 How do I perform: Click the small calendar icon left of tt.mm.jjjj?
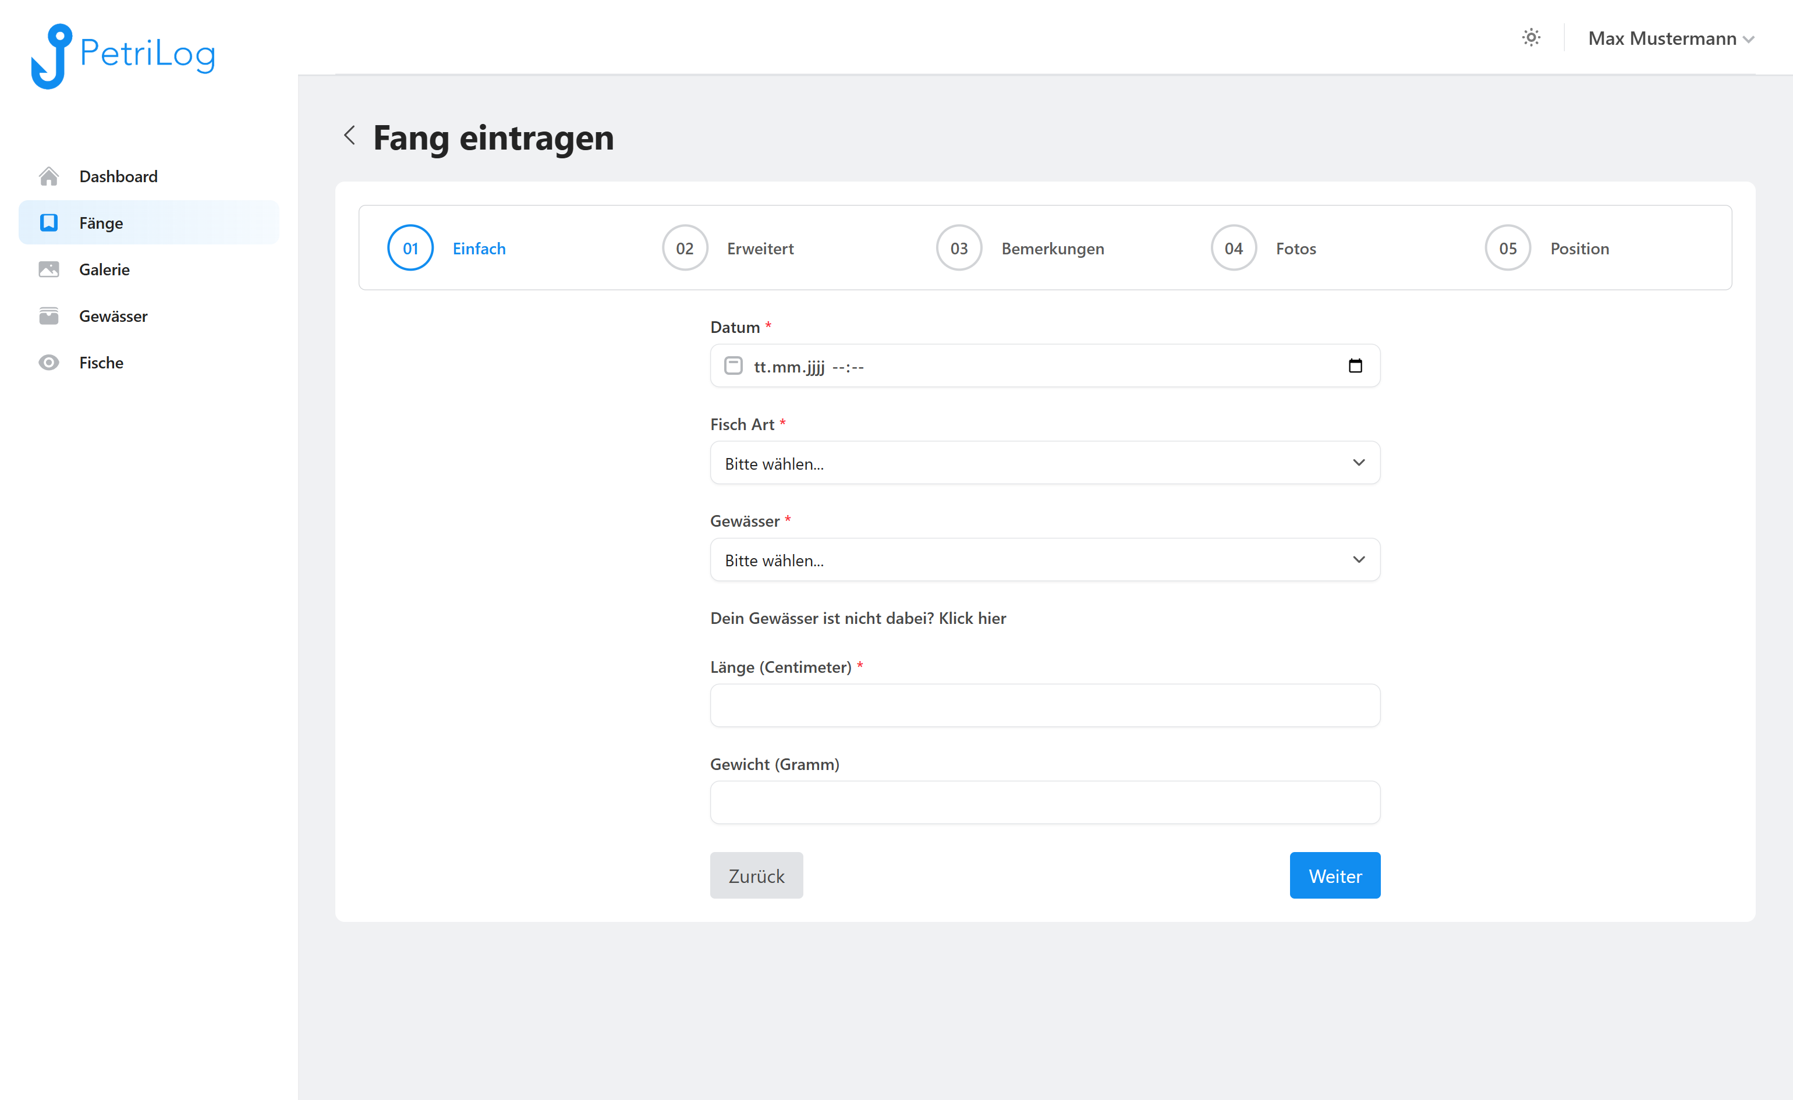[x=733, y=366]
